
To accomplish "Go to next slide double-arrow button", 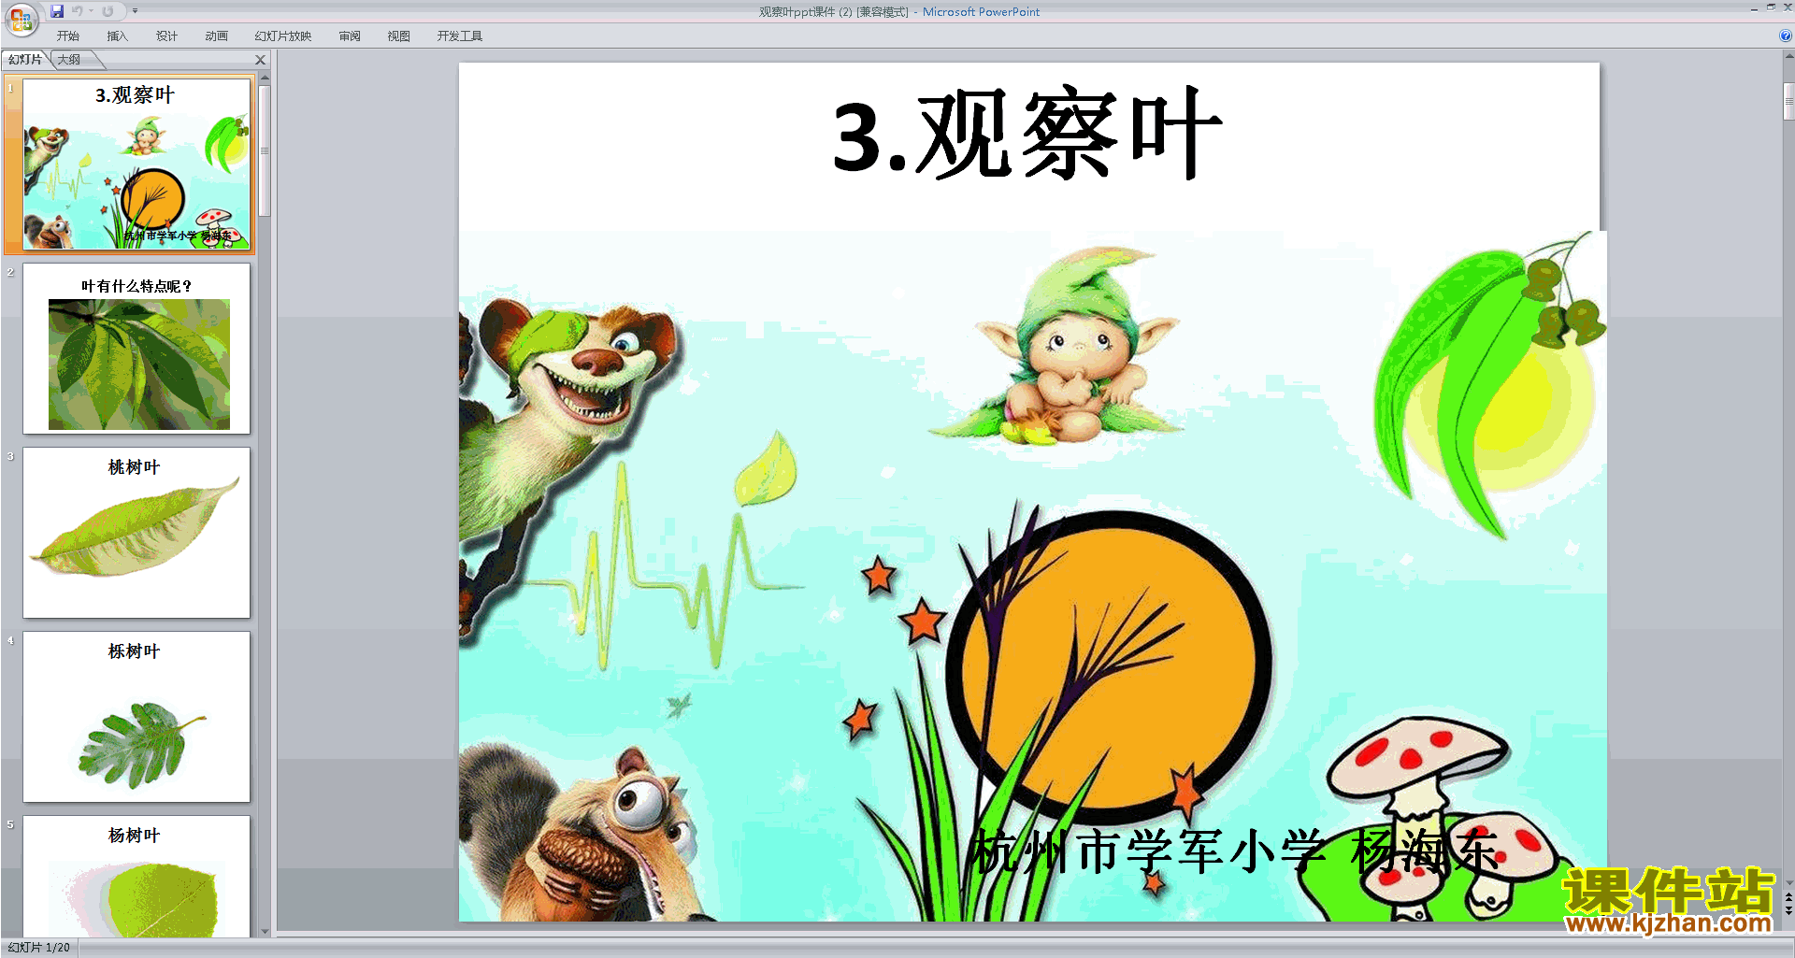I will 1788,910.
